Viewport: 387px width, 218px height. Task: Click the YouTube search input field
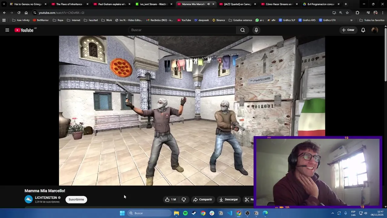pos(182,30)
